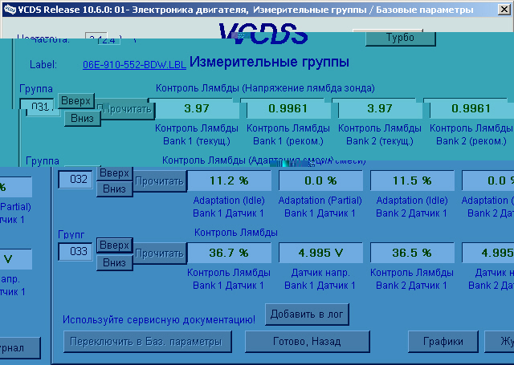Click Переключить в Баз. параметры button
The image size is (514, 365).
pos(148,342)
